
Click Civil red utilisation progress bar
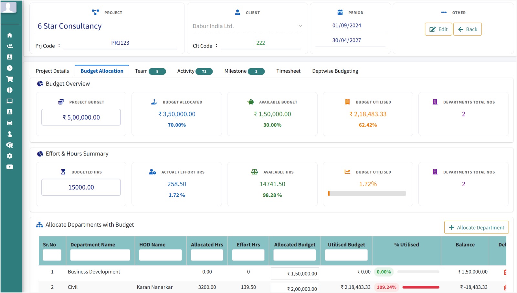click(421, 287)
